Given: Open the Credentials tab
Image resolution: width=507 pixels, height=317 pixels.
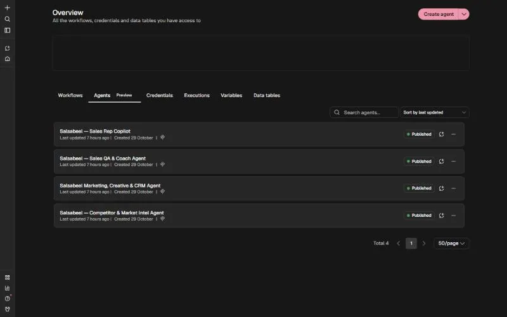Looking at the screenshot, I should (x=160, y=96).
